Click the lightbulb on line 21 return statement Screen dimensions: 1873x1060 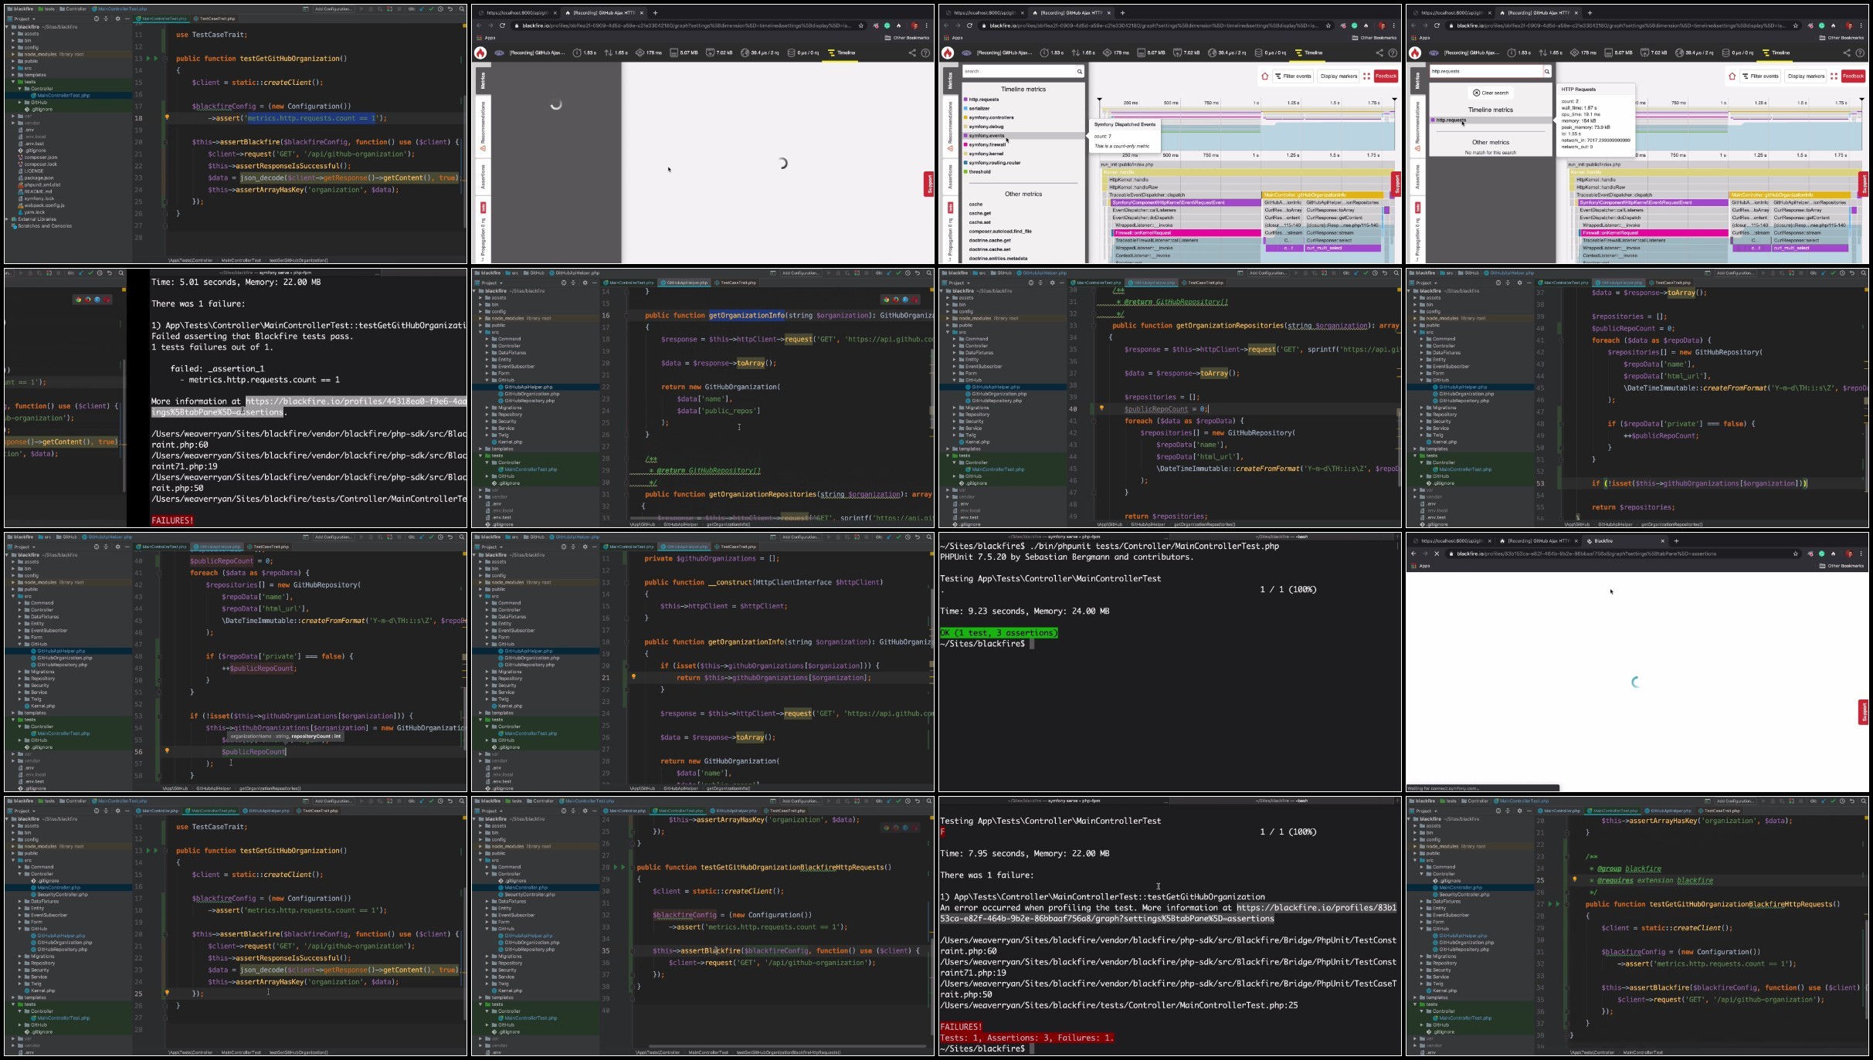point(633,677)
